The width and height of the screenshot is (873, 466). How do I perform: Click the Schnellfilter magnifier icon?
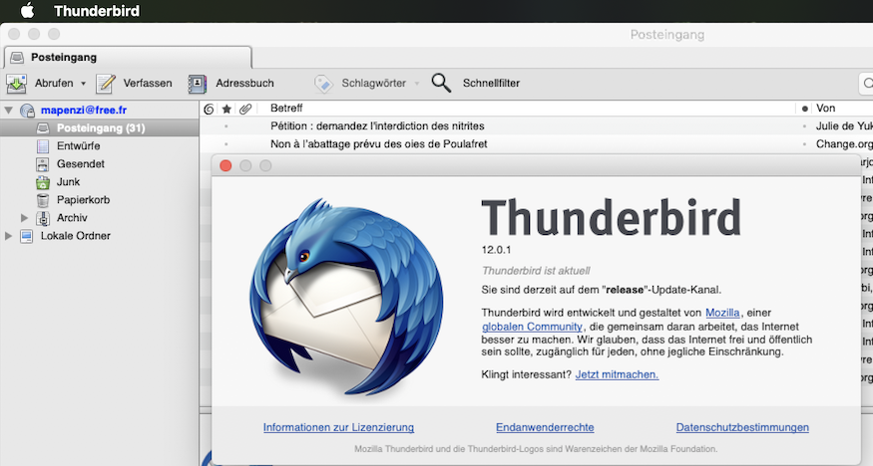tap(441, 83)
